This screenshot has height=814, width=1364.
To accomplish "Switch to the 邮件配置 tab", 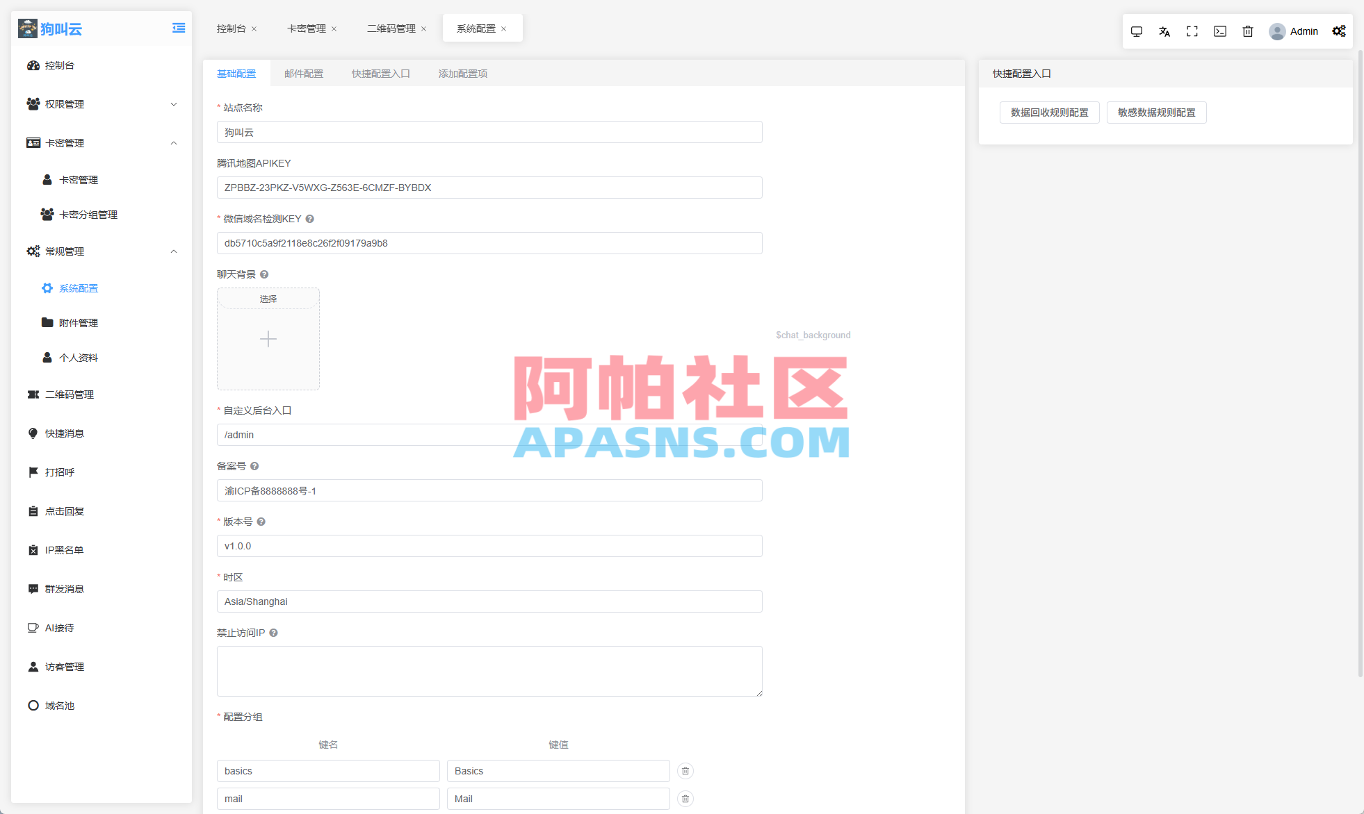I will (x=304, y=73).
